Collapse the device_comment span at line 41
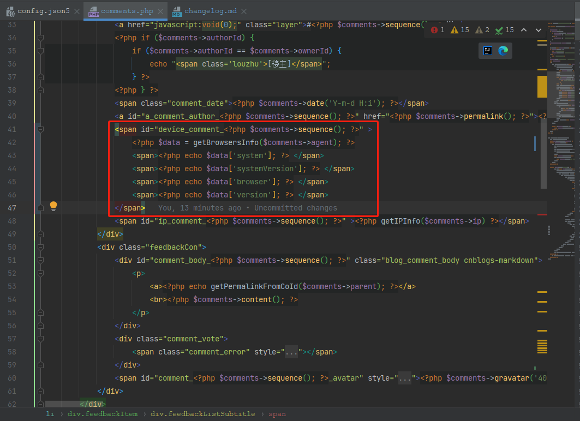 pos(41,129)
